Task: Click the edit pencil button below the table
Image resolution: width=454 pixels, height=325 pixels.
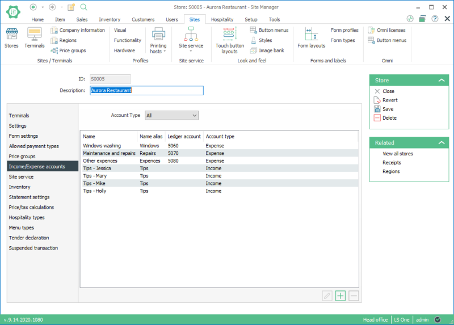Action: 327,296
